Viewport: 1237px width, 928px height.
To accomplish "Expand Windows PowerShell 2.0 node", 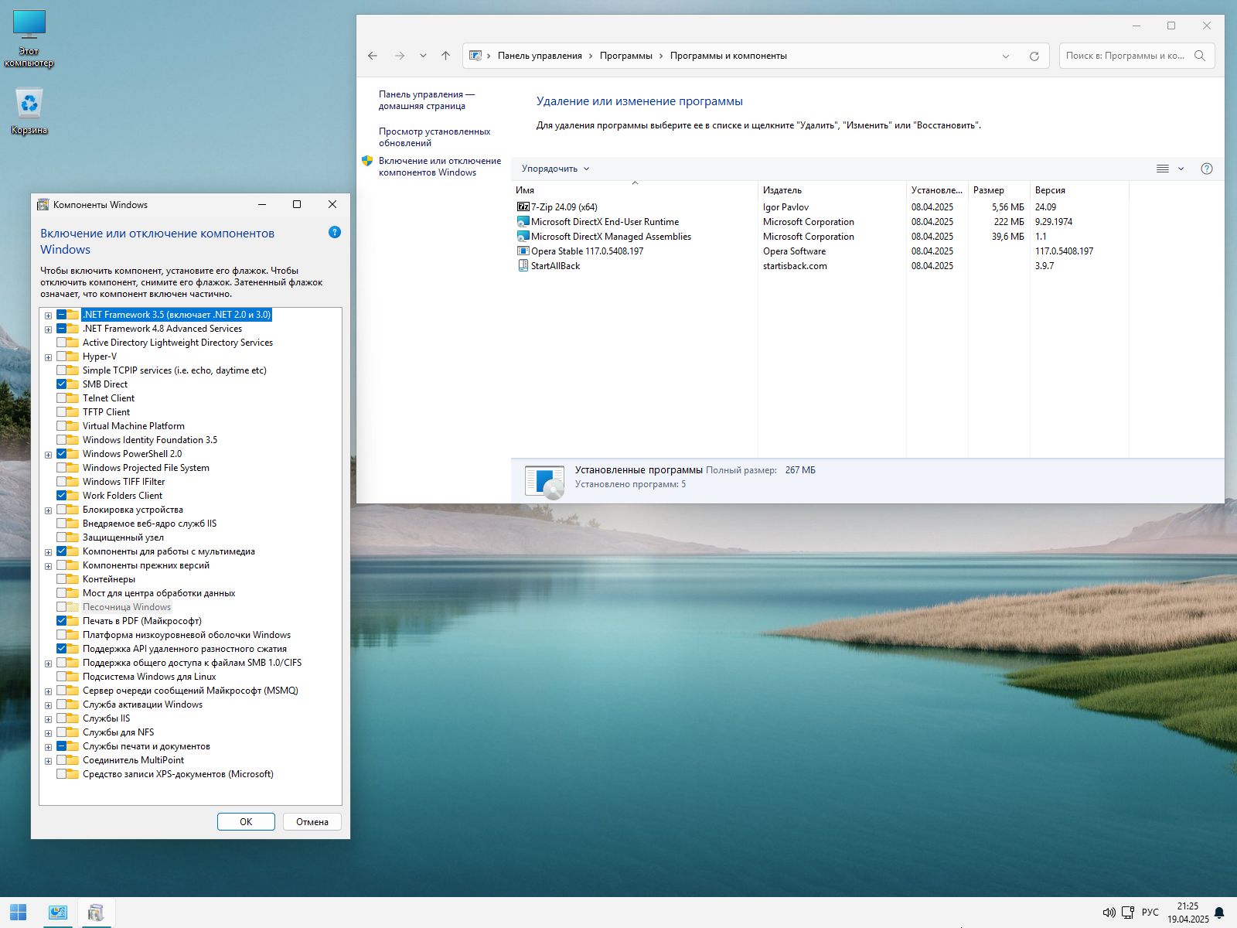I will (x=48, y=455).
